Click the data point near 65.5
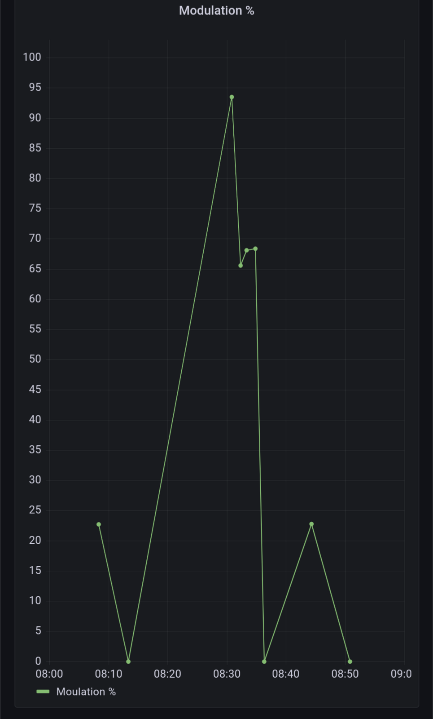 pyautogui.click(x=241, y=266)
